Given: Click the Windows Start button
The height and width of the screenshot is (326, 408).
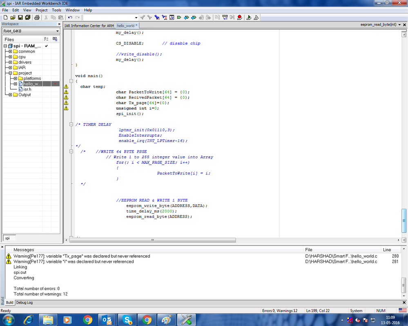Looking at the screenshot, I should coord(8,320).
